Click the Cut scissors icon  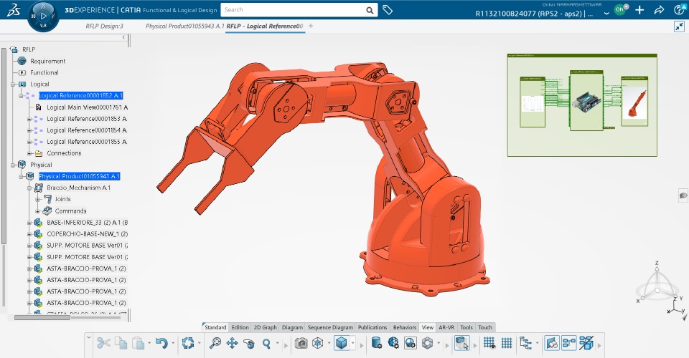[103, 343]
